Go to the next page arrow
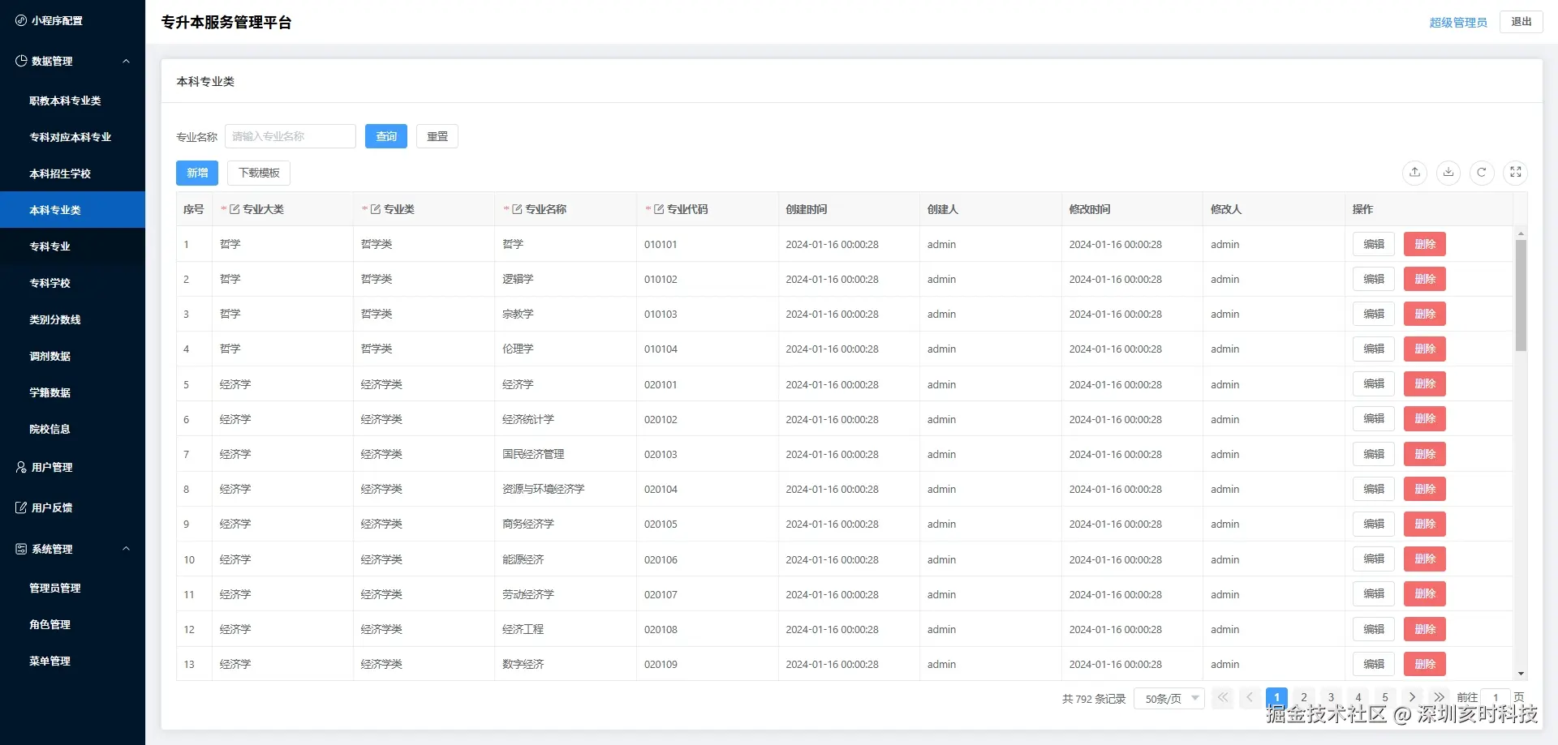Viewport: 1558px width, 745px height. (1412, 697)
